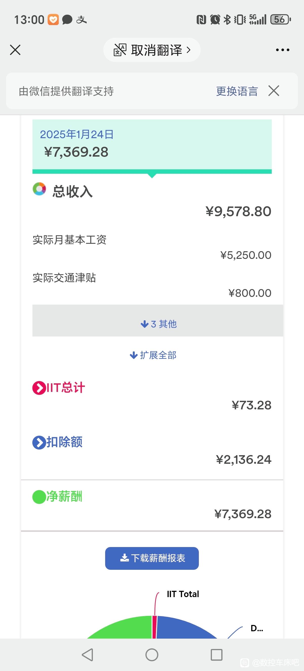The height and width of the screenshot is (671, 304).
Task: Tap the colorful 总收入 donut icon
Action: (39, 189)
